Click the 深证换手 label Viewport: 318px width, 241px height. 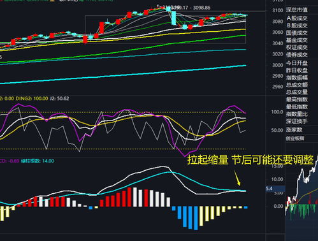(297, 121)
